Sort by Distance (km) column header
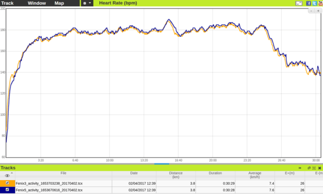This screenshot has width=323, height=194. (175, 175)
